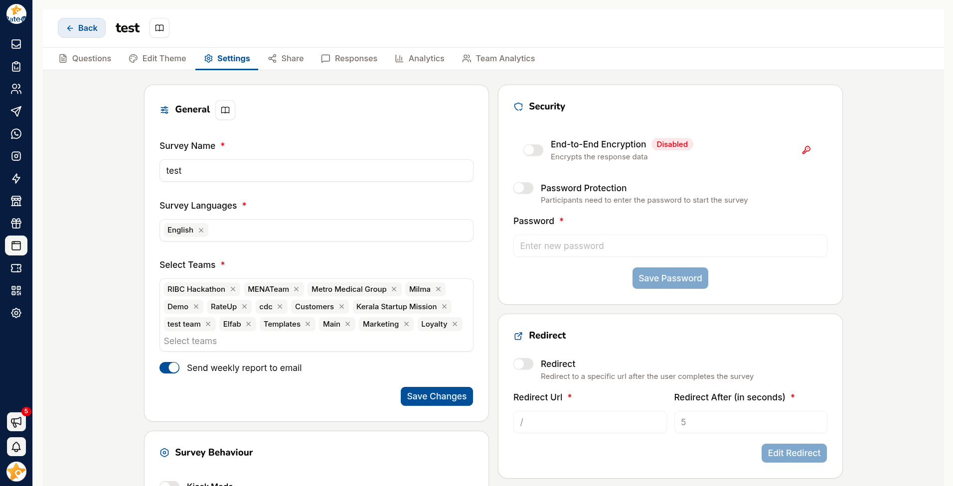Open the gift rewards sidebar icon

[x=16, y=224]
